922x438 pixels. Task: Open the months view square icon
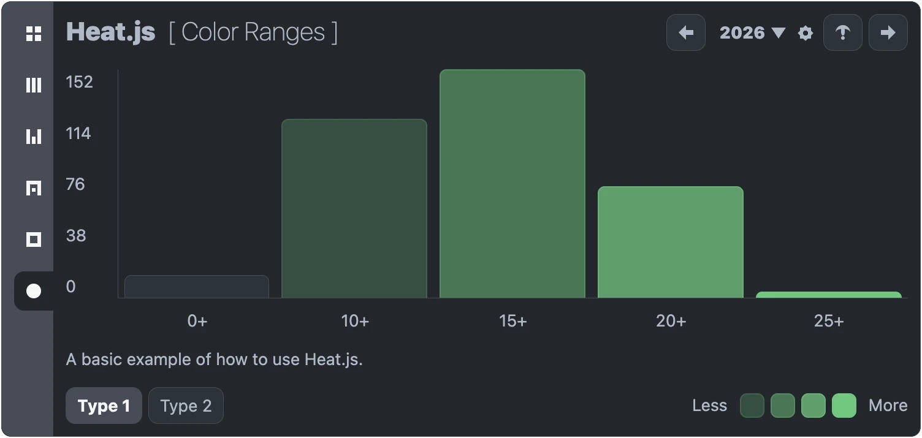point(34,239)
